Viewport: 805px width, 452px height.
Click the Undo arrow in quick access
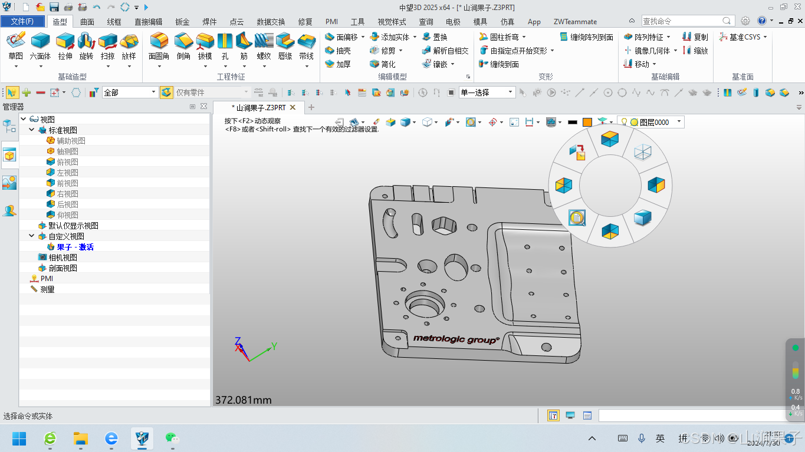click(97, 7)
